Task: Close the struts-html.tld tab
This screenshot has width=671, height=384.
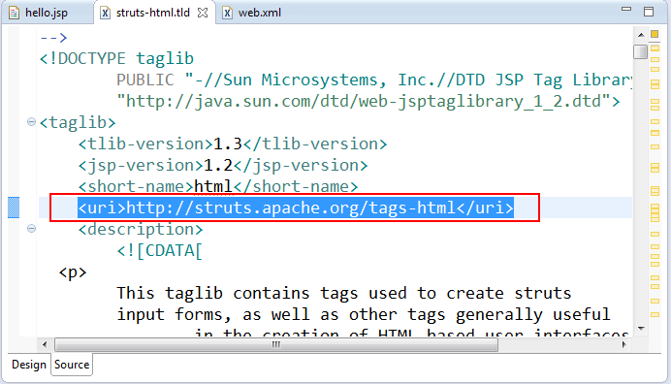Action: pos(203,13)
